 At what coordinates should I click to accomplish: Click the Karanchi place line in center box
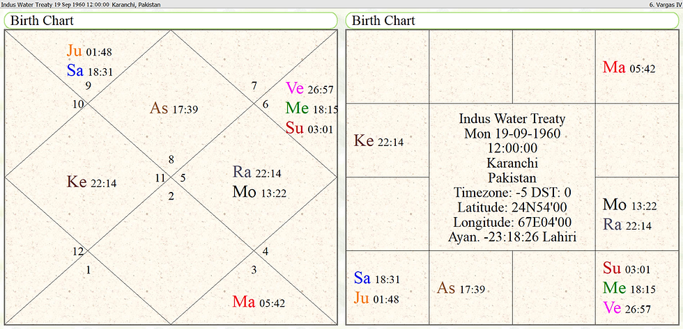point(512,163)
